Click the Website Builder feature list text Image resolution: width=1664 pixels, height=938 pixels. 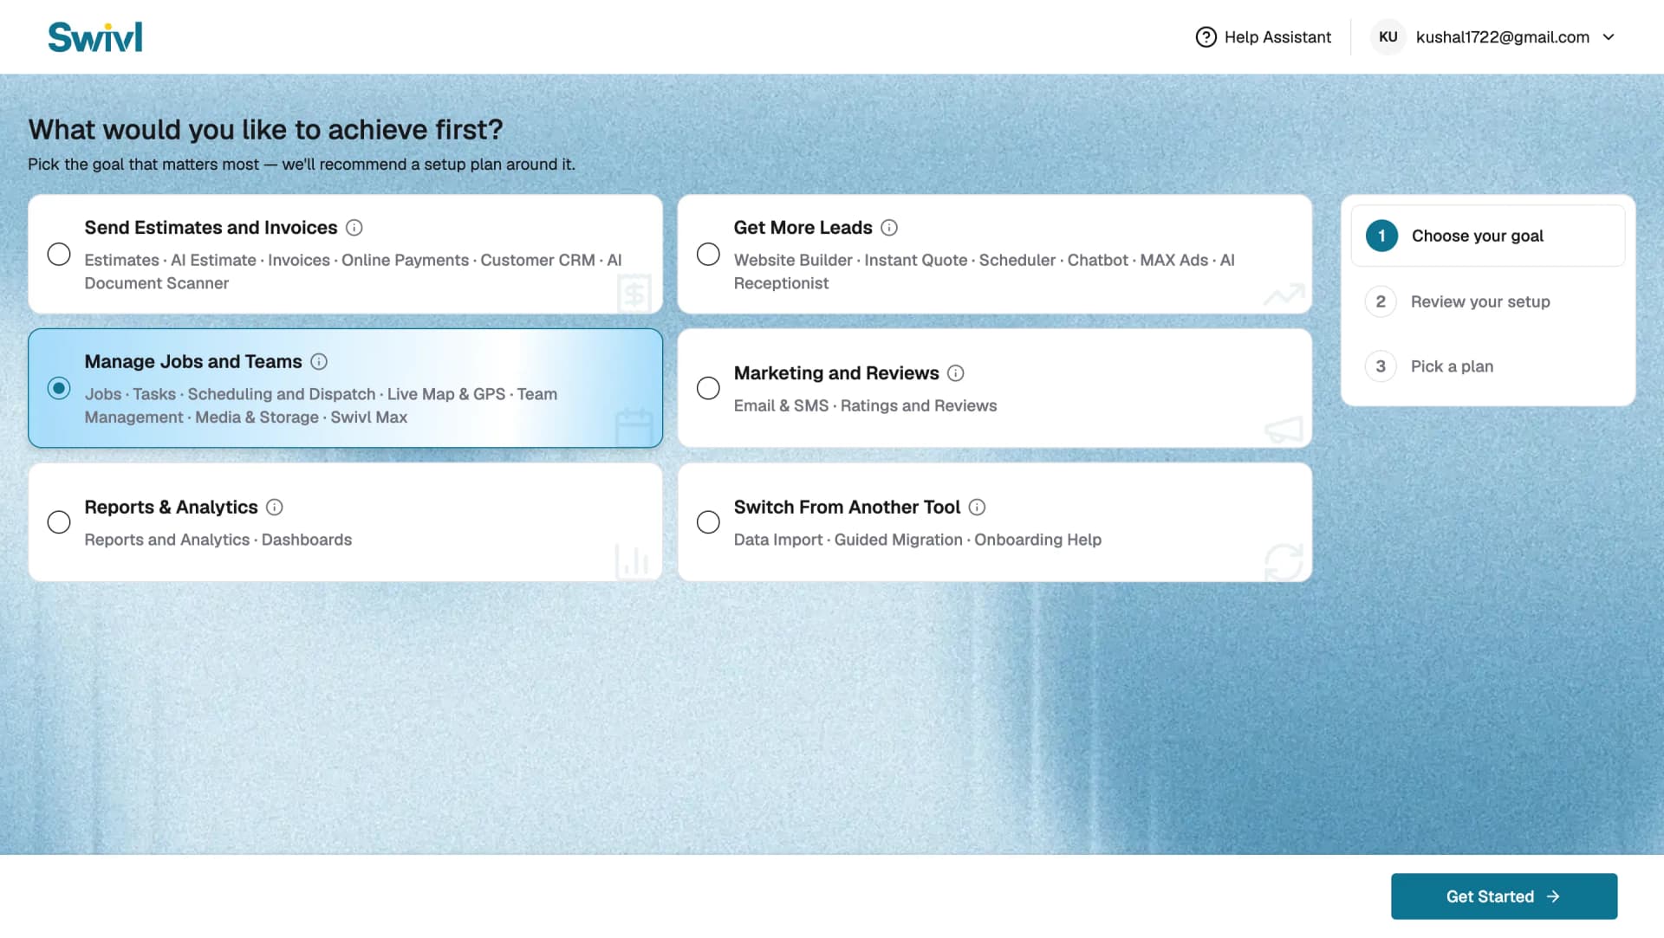[x=984, y=272]
